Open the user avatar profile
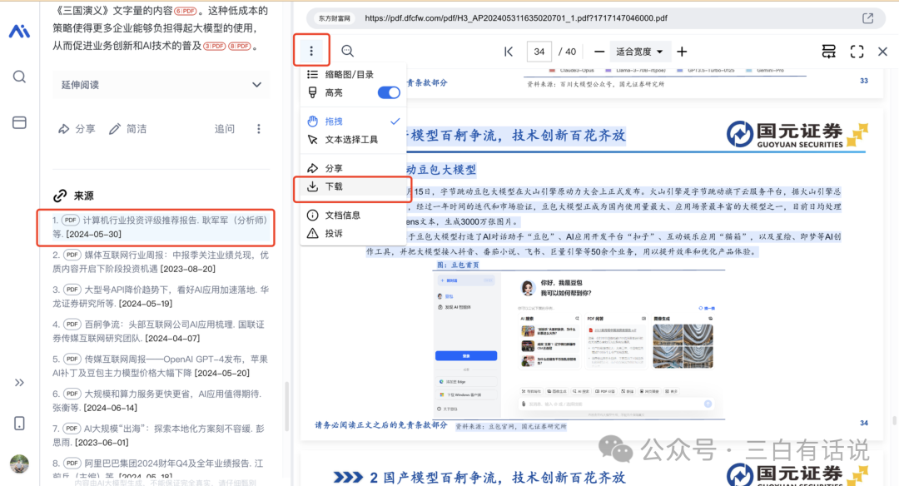Viewport: 899px width, 486px height. click(x=19, y=464)
